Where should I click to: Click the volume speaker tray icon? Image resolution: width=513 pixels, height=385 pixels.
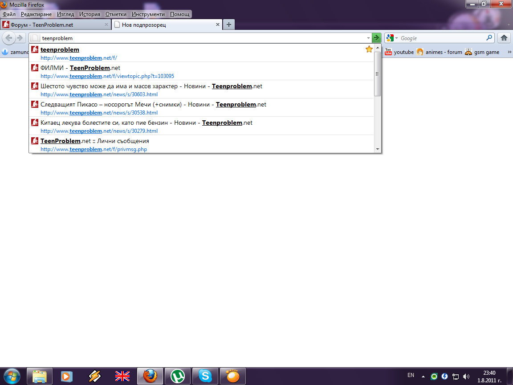[466, 377]
